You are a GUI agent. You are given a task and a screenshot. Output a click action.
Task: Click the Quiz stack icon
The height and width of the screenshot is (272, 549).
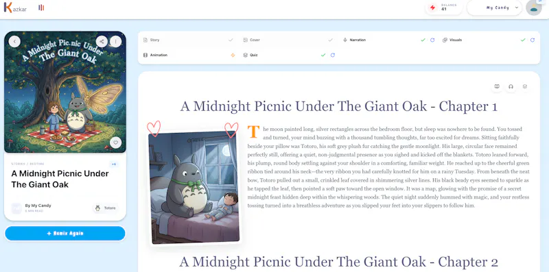click(246, 55)
